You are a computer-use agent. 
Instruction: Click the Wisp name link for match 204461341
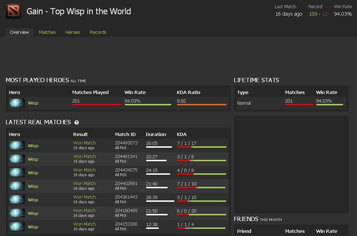coord(33,159)
